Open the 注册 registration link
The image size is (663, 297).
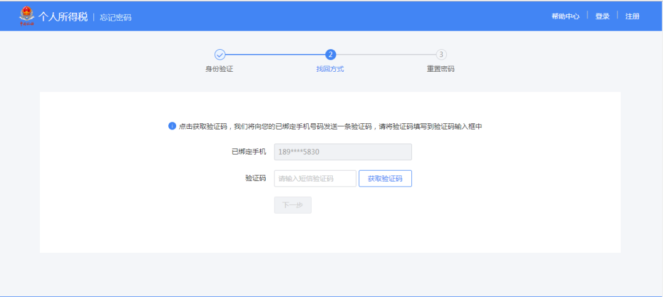[x=632, y=17]
